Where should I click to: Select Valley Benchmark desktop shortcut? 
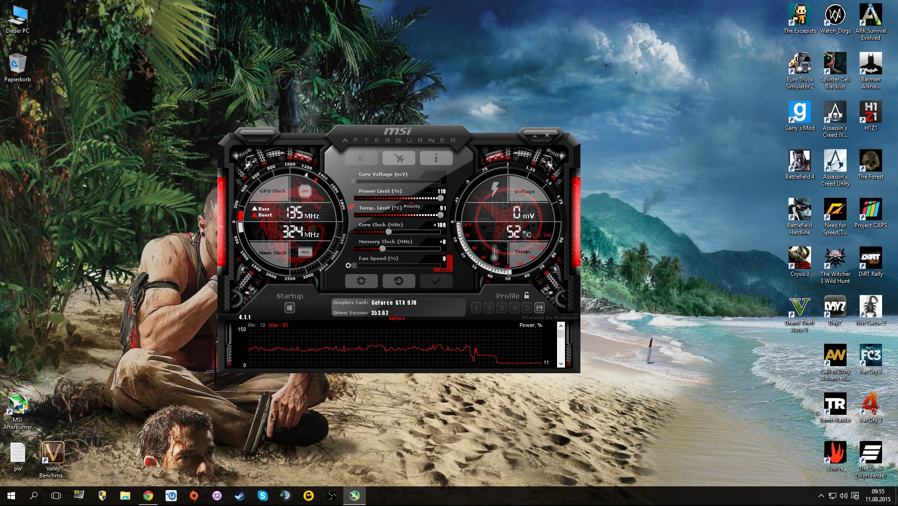point(53,460)
